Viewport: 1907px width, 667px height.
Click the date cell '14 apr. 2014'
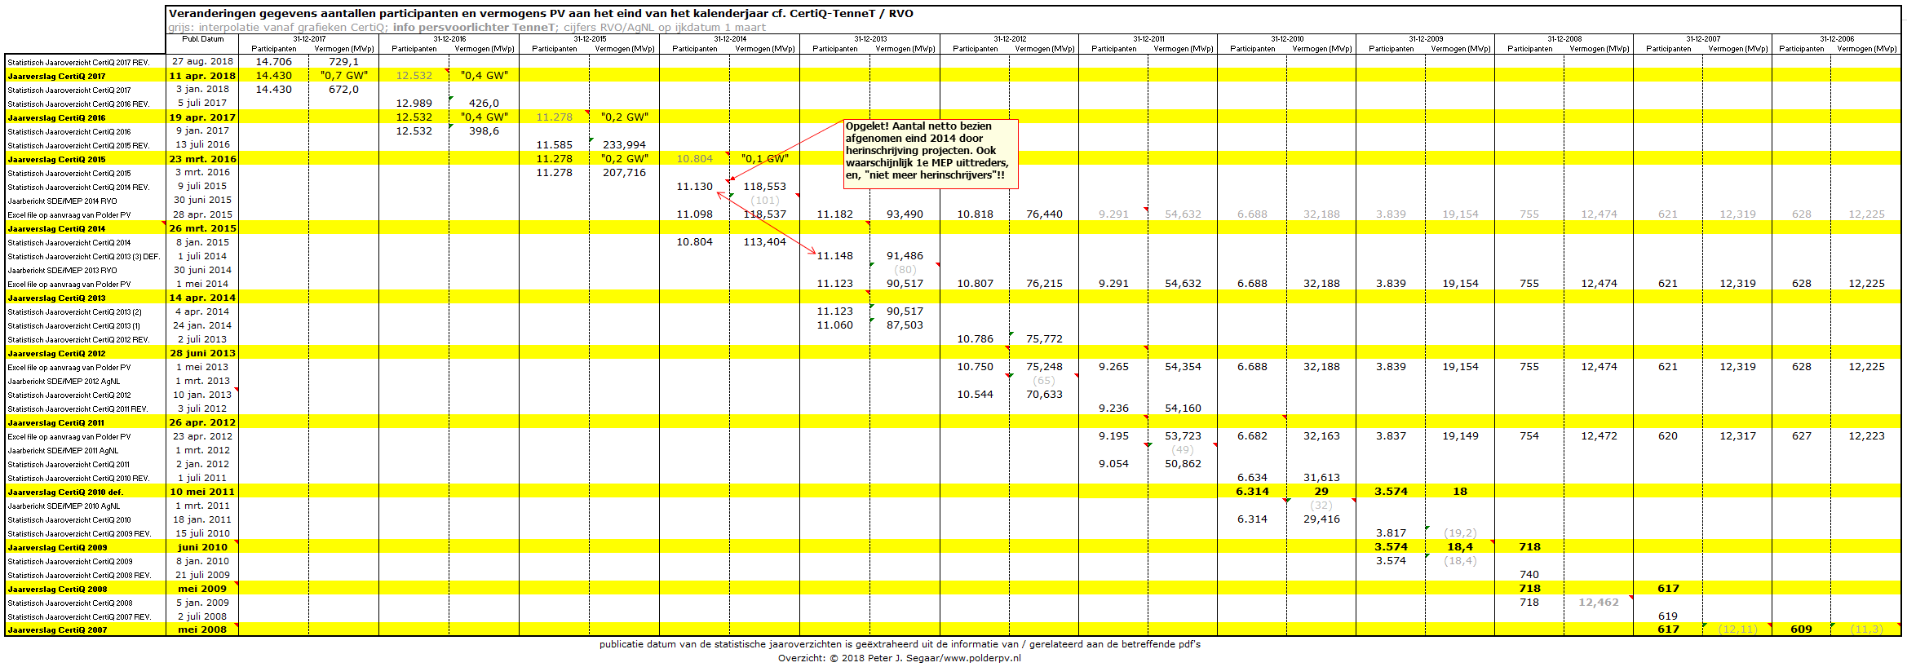click(x=202, y=298)
